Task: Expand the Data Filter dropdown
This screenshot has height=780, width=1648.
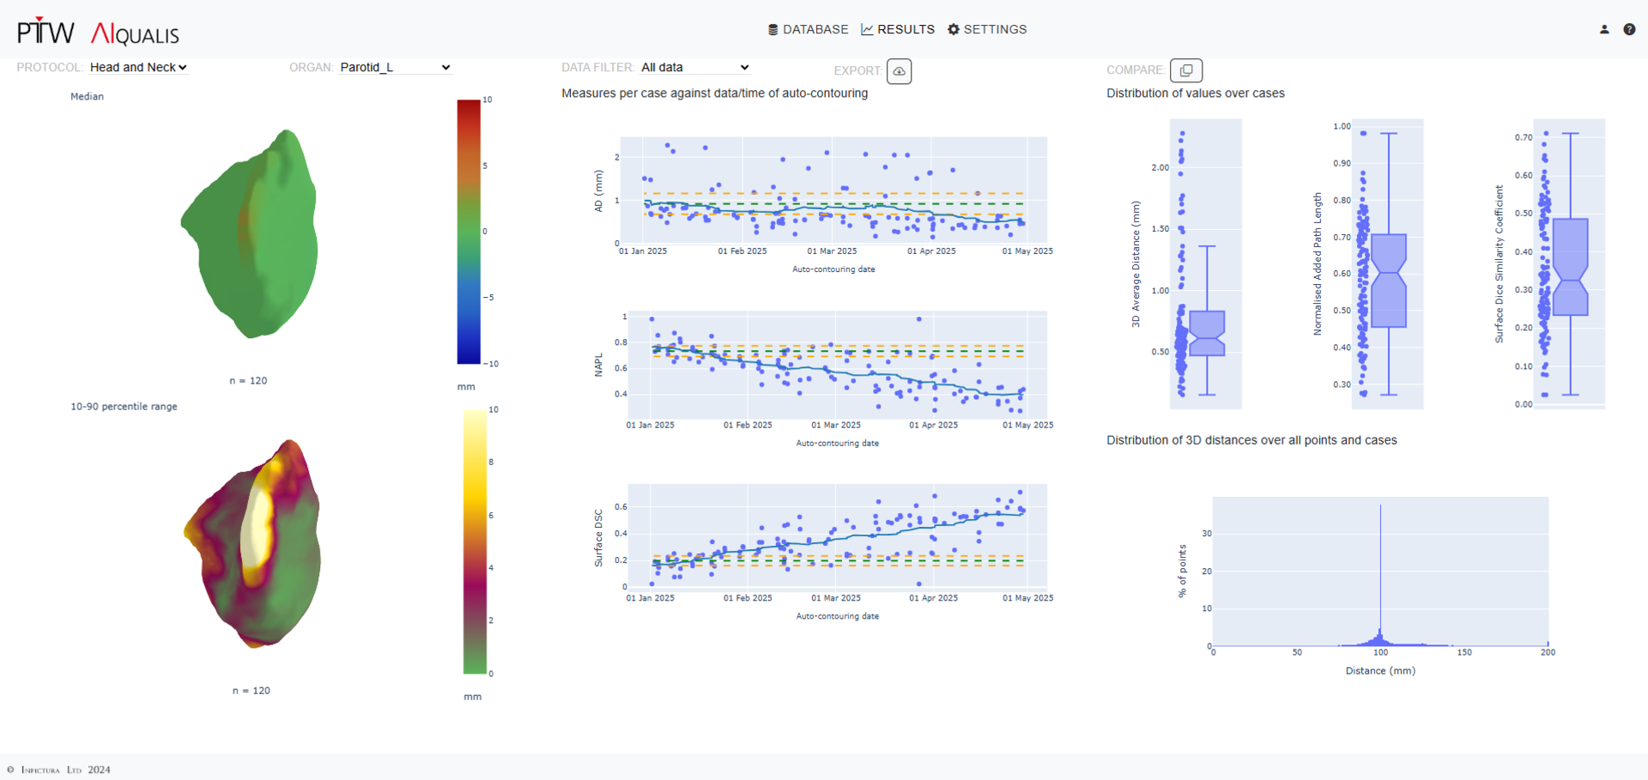Action: click(x=695, y=68)
